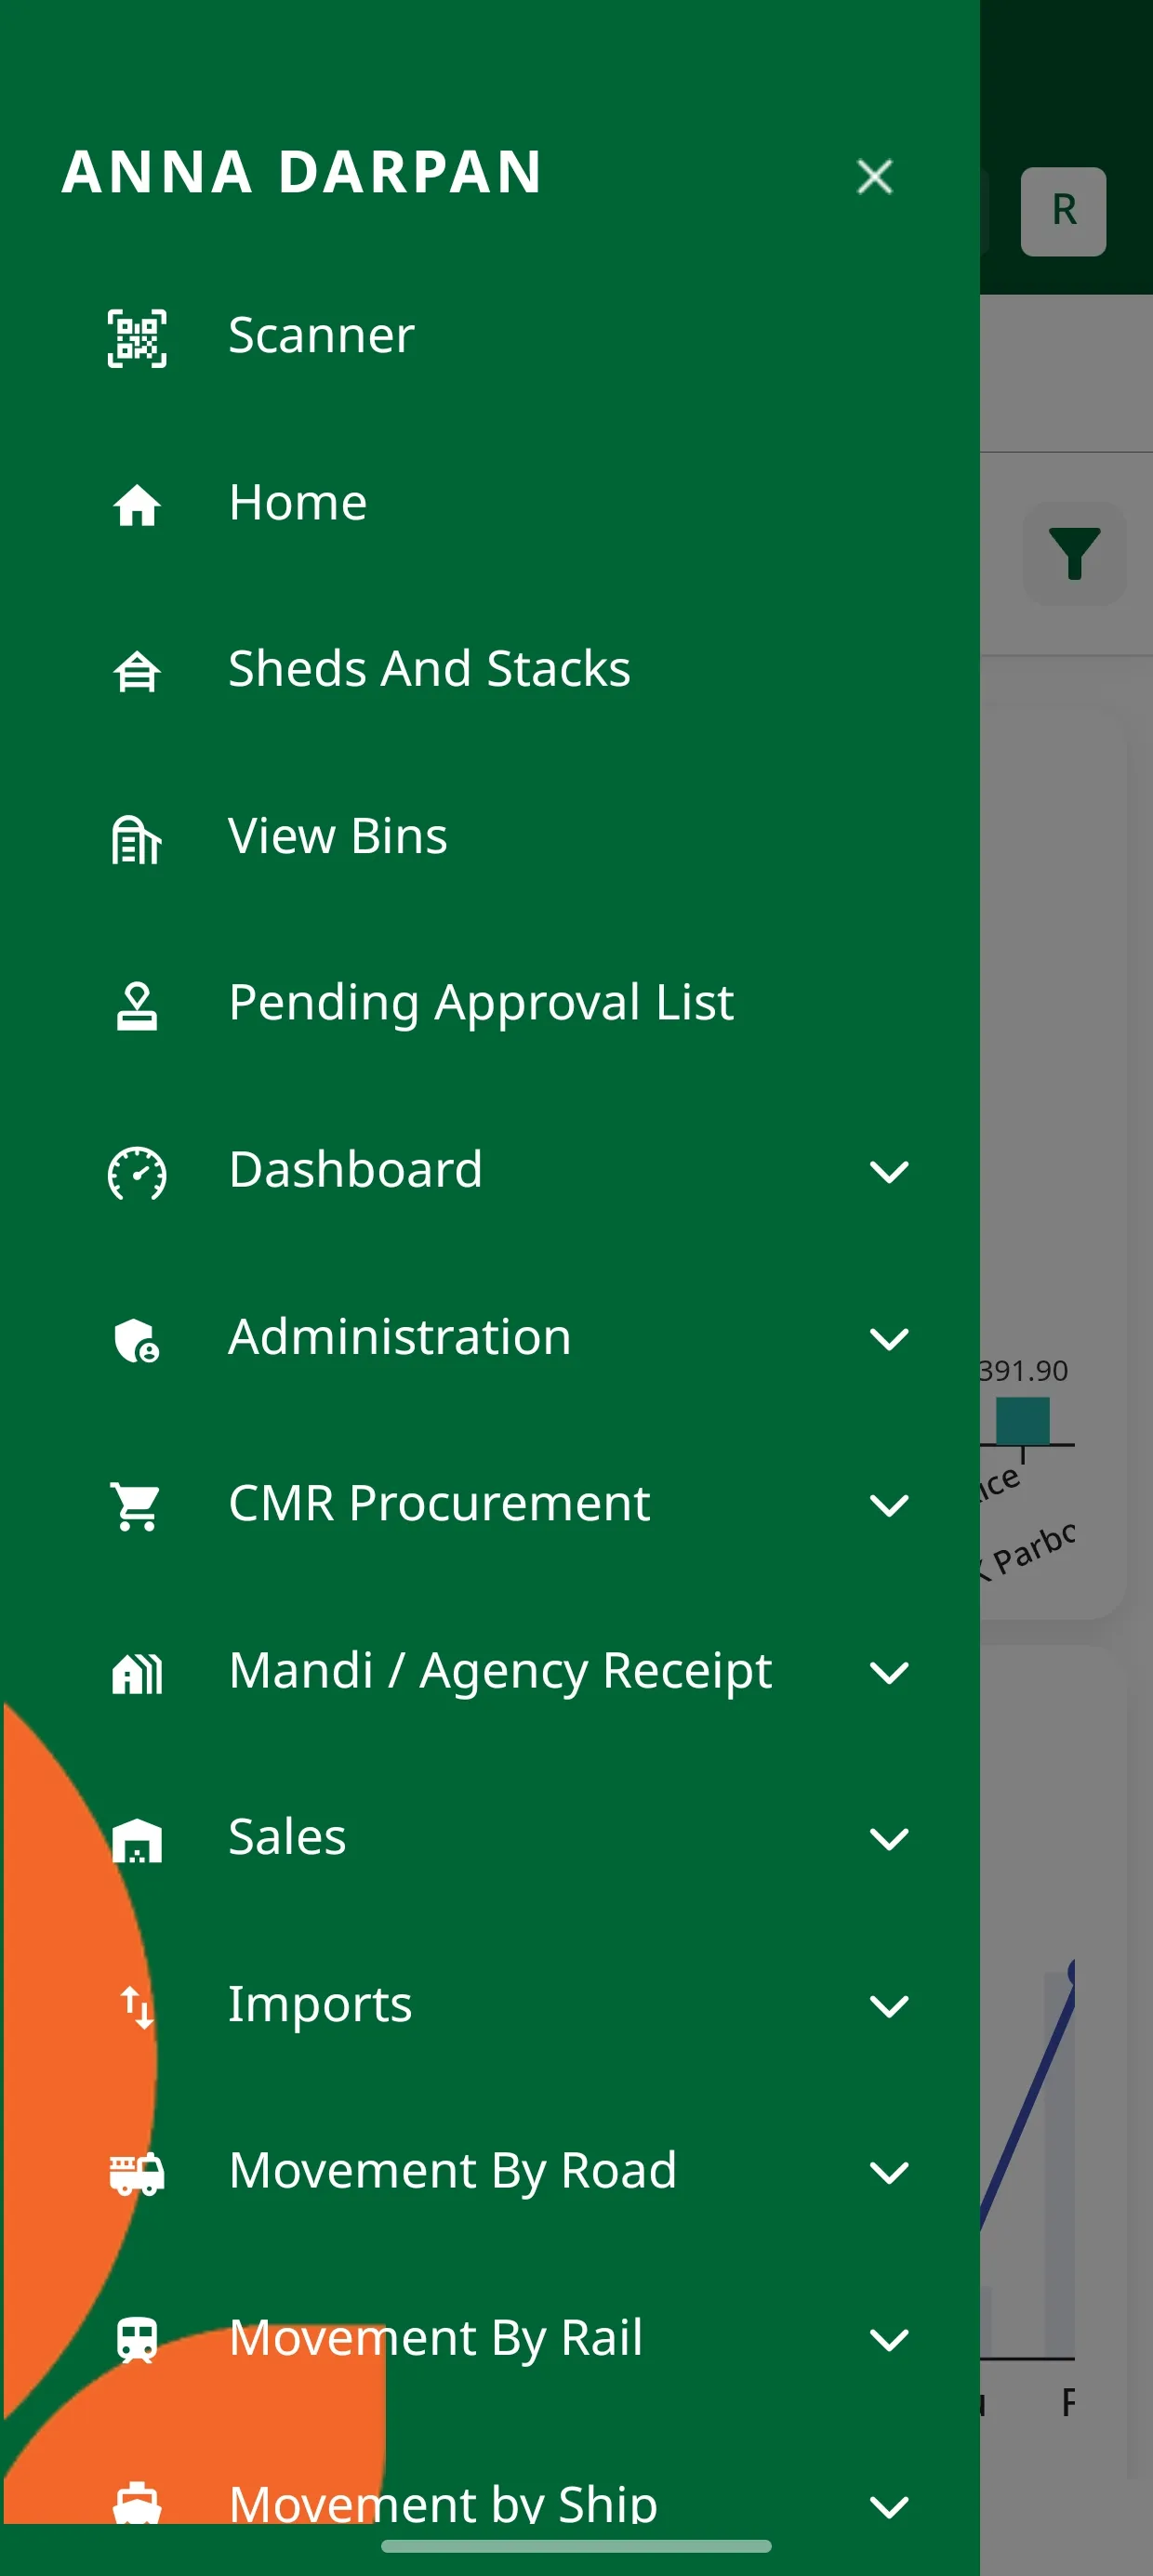Open the filter funnel button
The width and height of the screenshot is (1153, 2576).
point(1074,553)
